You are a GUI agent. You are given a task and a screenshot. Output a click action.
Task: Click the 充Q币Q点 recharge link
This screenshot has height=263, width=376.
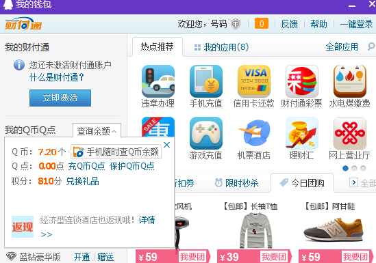pos(86,166)
